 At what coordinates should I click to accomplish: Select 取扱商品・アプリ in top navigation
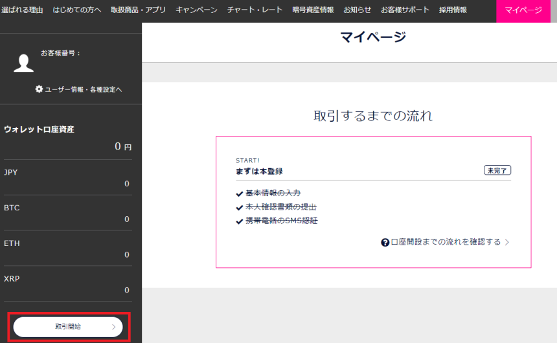pyautogui.click(x=138, y=10)
